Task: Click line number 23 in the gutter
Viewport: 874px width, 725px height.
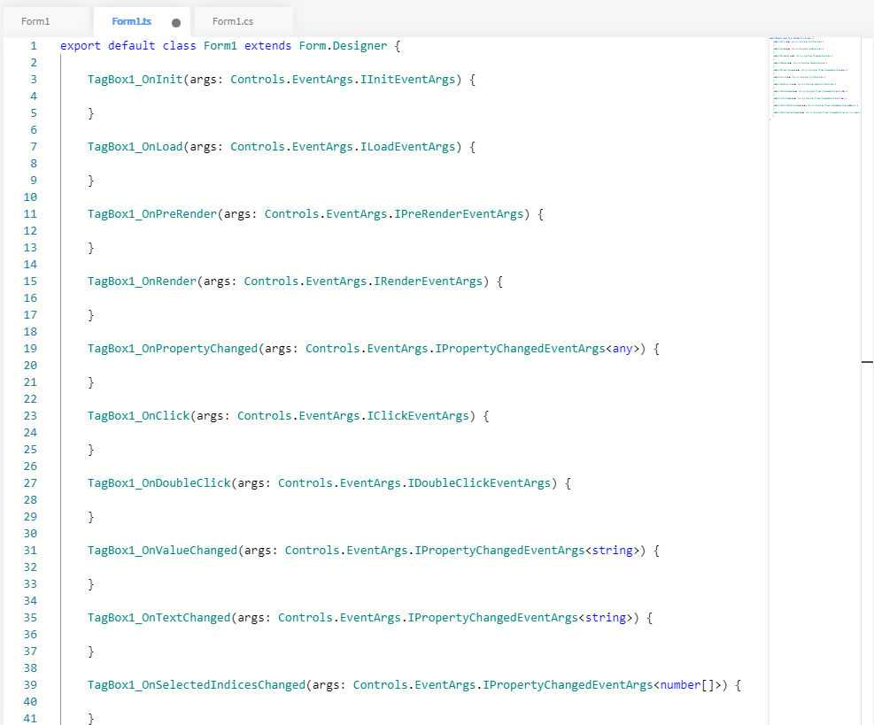Action: (30, 415)
